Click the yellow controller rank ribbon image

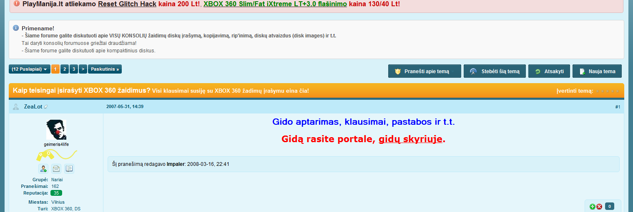pos(56,155)
